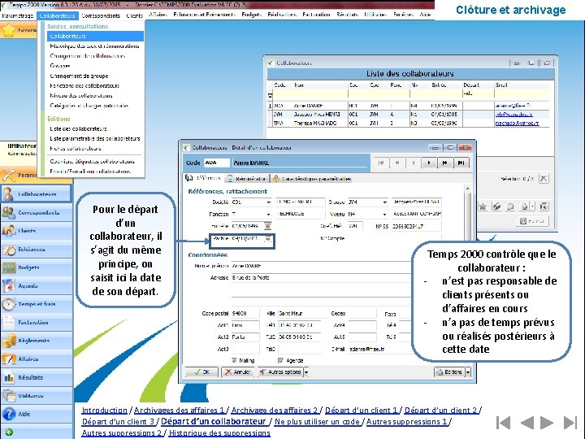This screenshot has width=585, height=439.
Task: Select Jacques Yves HENRI row in list
Action: [409, 115]
